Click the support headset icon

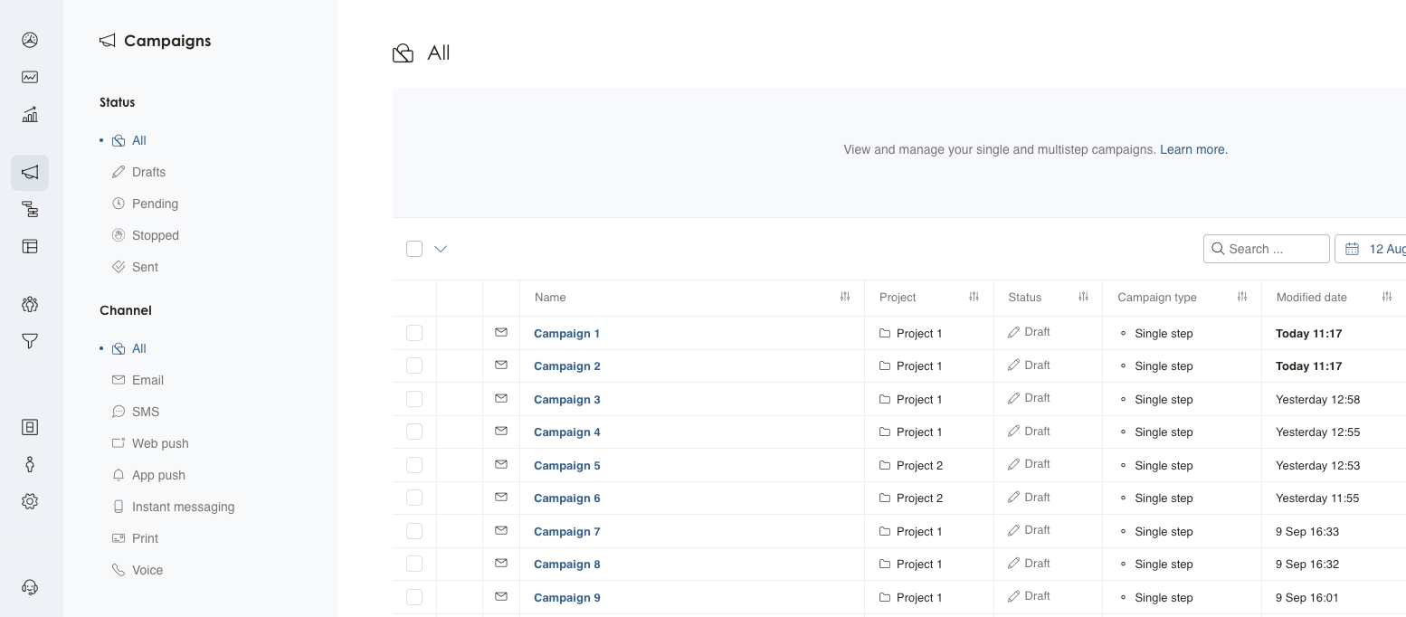pyautogui.click(x=30, y=587)
